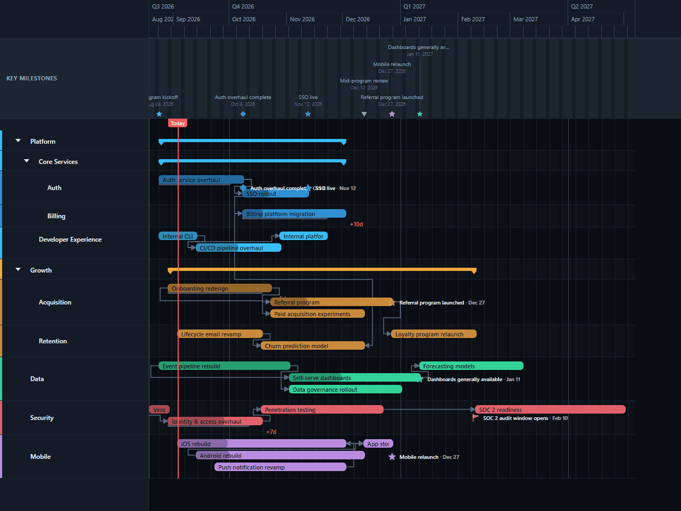Select the Data governance rollout bar

[345, 389]
